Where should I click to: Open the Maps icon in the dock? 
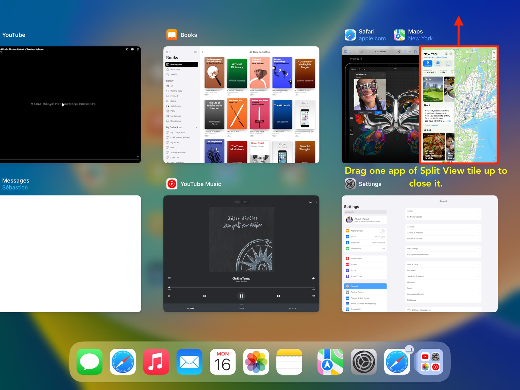(x=330, y=362)
